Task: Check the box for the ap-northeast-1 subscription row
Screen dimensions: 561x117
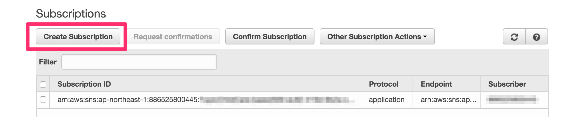Action: [43, 99]
